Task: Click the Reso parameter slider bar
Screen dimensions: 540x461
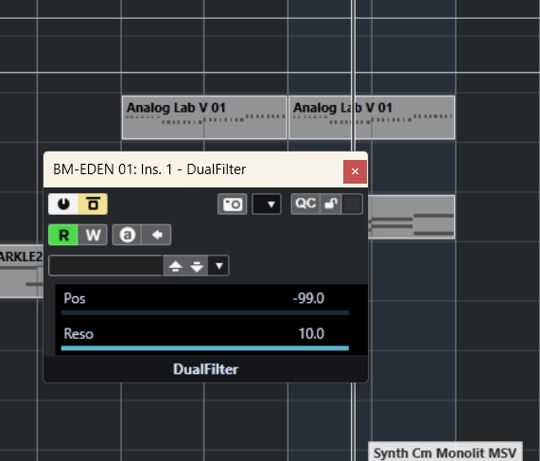Action: (205, 348)
